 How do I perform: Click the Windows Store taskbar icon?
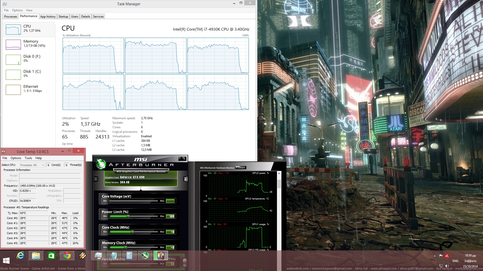pyautogui.click(x=51, y=256)
